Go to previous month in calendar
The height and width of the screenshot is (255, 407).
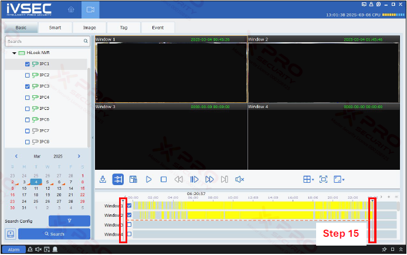(x=16, y=156)
